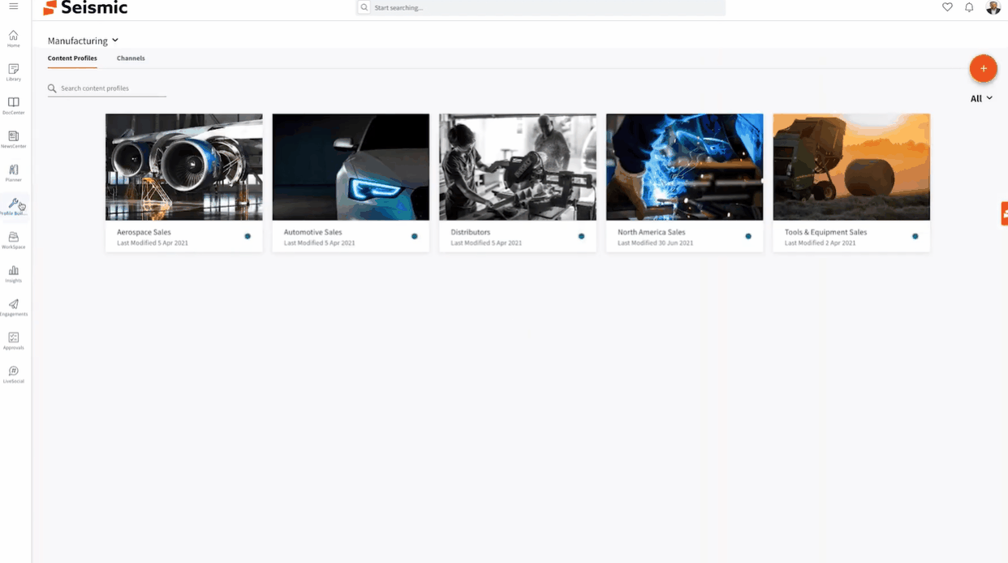Open LiveSocial in the sidebar
The image size is (1008, 563).
(x=13, y=374)
